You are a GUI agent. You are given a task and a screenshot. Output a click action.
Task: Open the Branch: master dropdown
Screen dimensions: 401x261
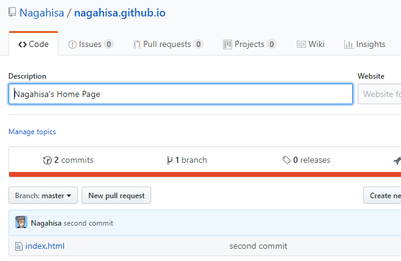coord(43,196)
